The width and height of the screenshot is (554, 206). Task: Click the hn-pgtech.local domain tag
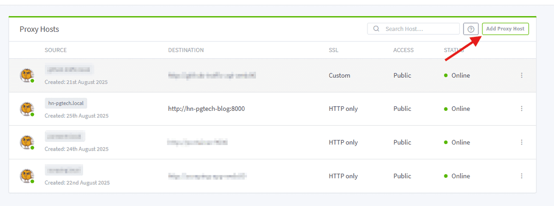[x=66, y=103]
